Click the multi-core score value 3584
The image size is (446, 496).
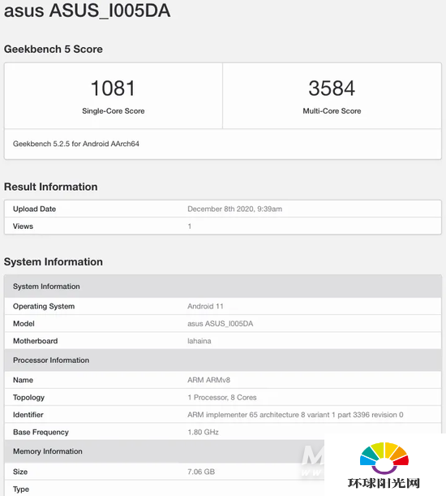tap(332, 88)
